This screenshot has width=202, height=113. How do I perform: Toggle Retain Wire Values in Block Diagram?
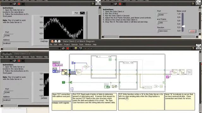[80, 48]
